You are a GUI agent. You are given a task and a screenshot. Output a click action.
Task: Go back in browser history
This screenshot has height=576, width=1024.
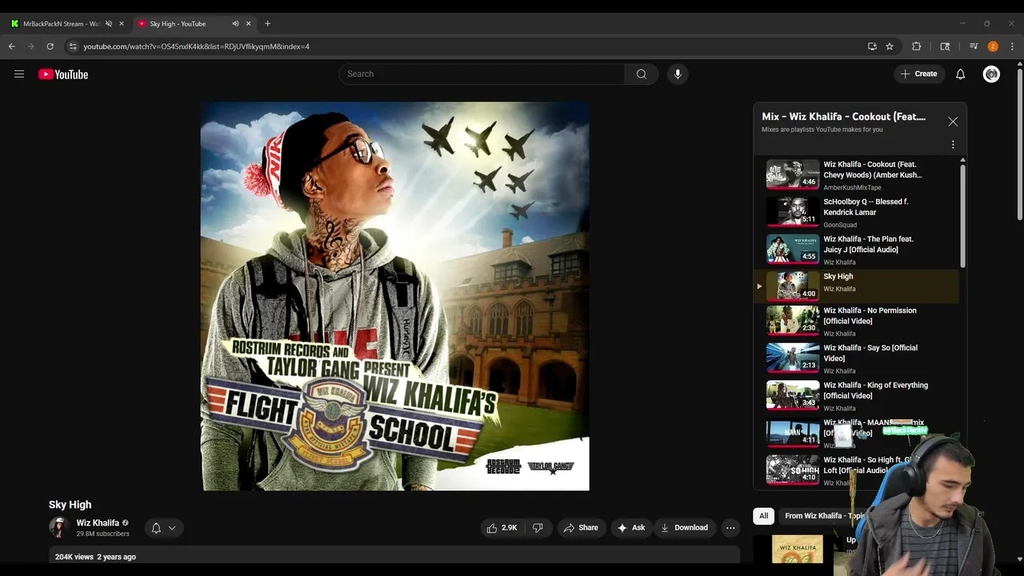[12, 46]
